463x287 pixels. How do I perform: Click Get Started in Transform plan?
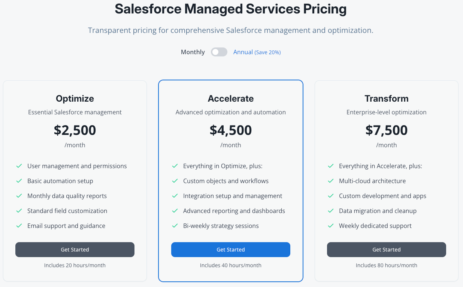click(x=386, y=250)
